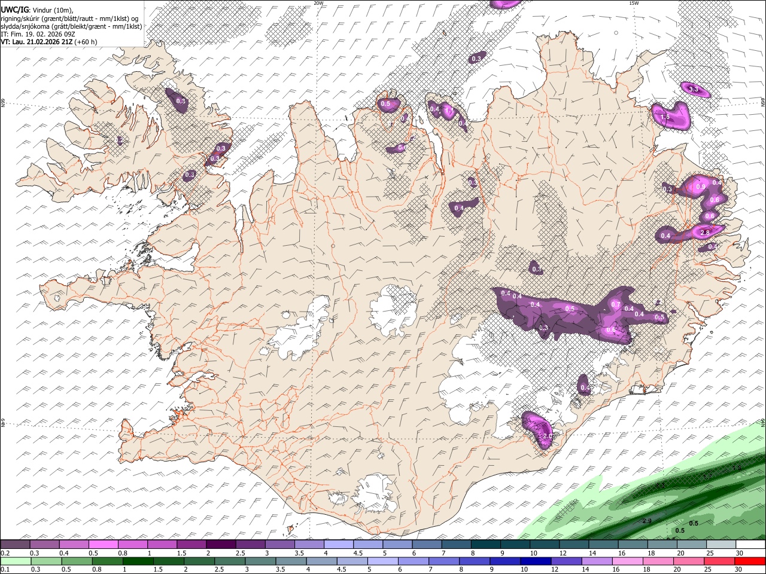Pick the magenta 1 swatch in snow legend

click(x=162, y=545)
